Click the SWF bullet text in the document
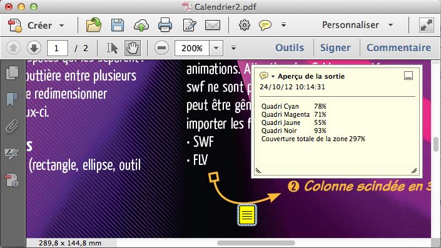 (203, 142)
